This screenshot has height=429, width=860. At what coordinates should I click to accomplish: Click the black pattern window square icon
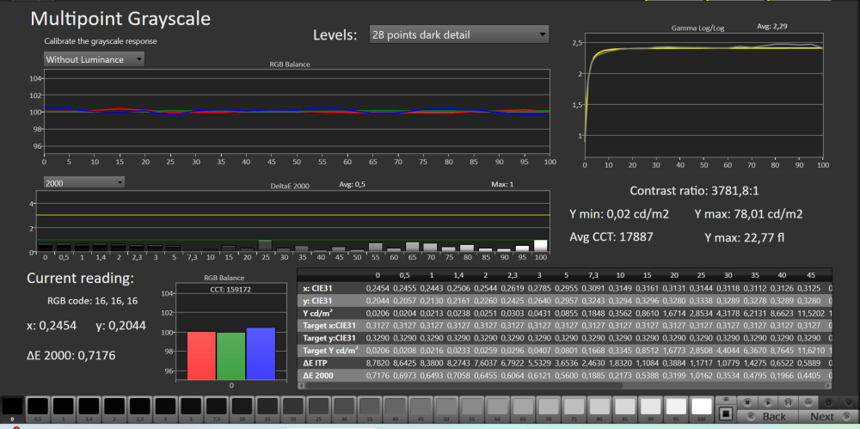pyautogui.click(x=726, y=414)
